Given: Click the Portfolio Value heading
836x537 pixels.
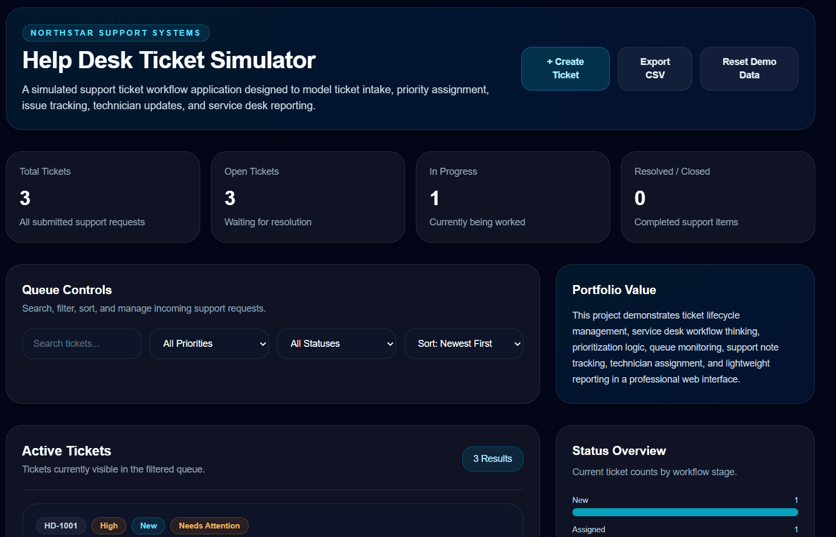Looking at the screenshot, I should [614, 290].
